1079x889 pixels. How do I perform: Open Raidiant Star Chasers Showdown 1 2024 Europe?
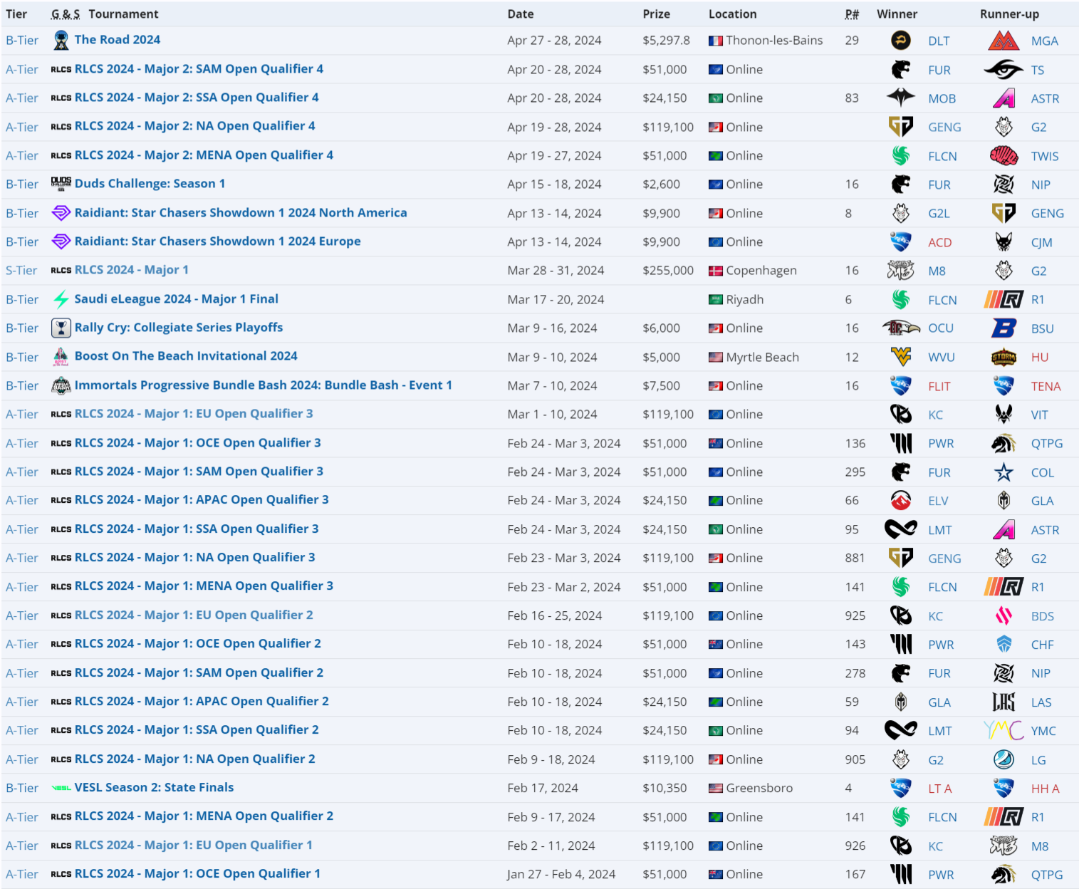click(x=218, y=241)
